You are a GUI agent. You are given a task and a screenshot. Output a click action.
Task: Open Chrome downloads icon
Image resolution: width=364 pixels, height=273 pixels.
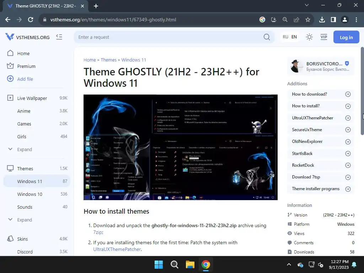click(x=322, y=20)
